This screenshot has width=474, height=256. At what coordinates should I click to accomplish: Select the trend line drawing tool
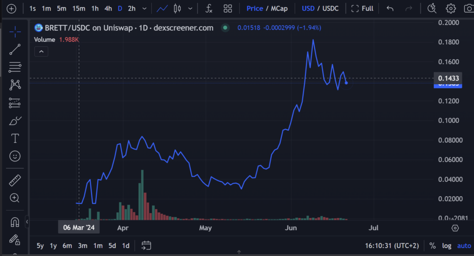pyautogui.click(x=15, y=49)
